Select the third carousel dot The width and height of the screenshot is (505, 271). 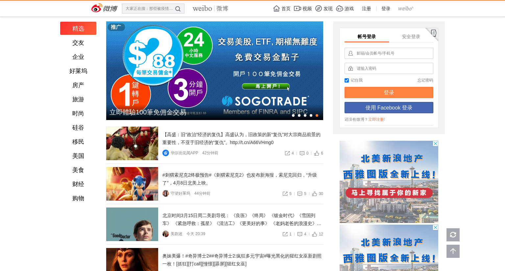click(x=305, y=115)
